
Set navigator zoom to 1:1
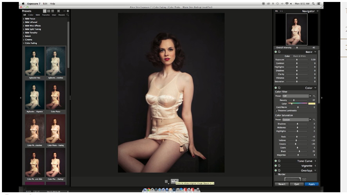[x=281, y=11]
